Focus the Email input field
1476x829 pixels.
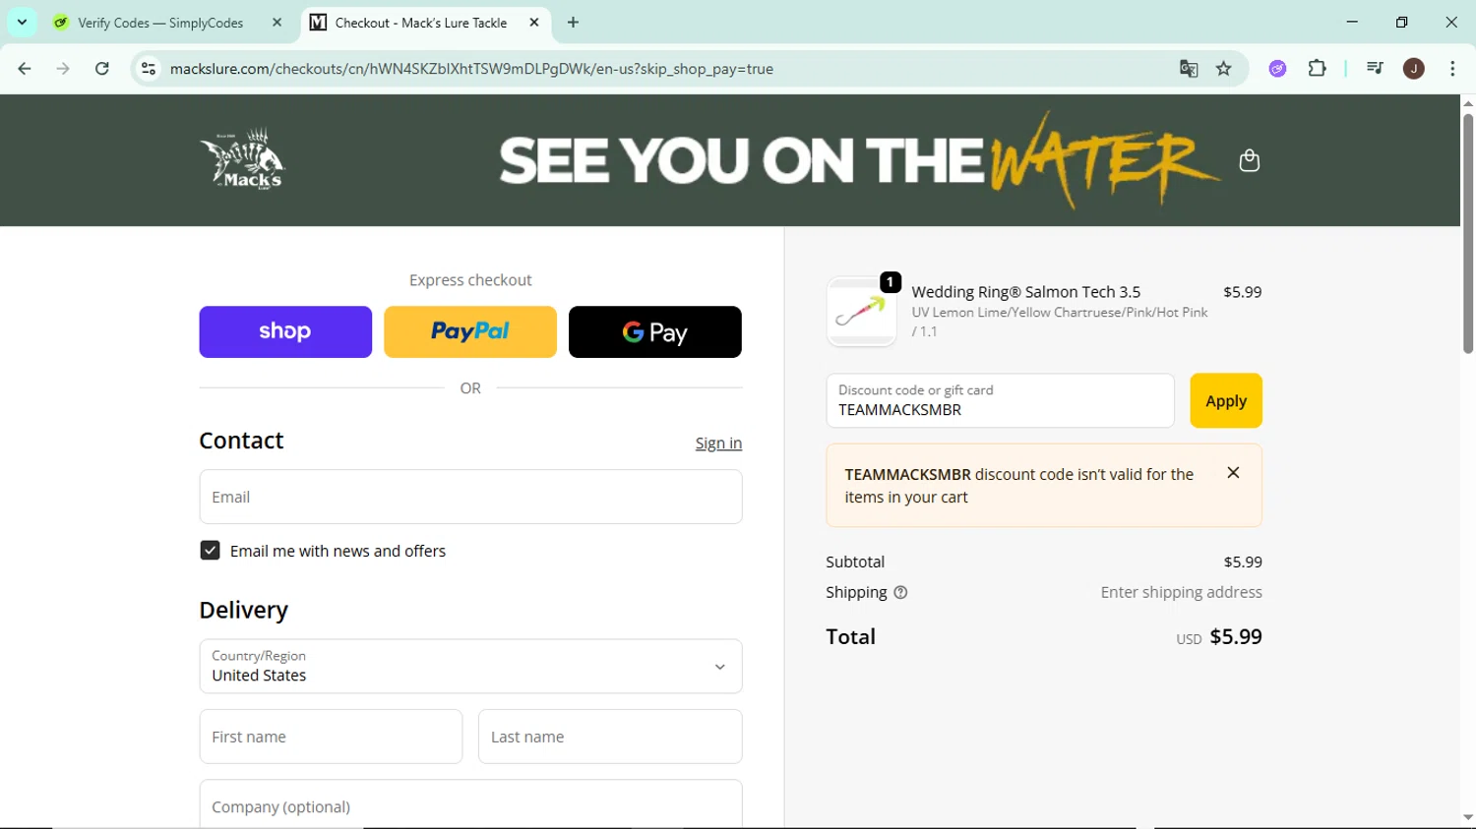pyautogui.click(x=470, y=497)
